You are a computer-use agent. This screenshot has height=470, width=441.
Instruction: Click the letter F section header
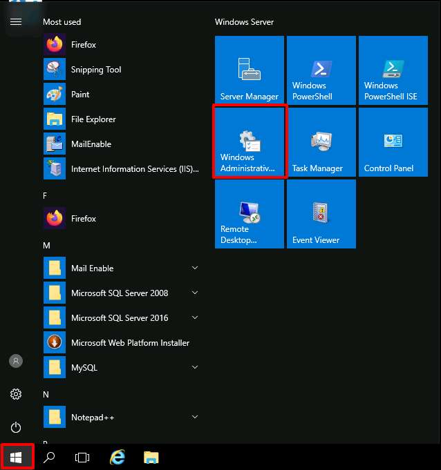point(45,196)
